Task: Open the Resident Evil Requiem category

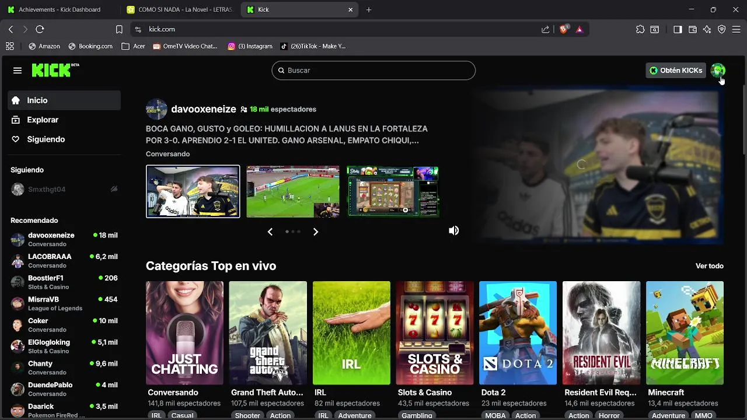Action: [601, 333]
